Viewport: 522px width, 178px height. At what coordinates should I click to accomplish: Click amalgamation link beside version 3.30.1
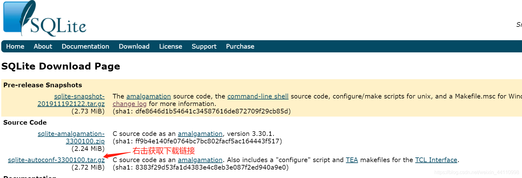[200, 134]
